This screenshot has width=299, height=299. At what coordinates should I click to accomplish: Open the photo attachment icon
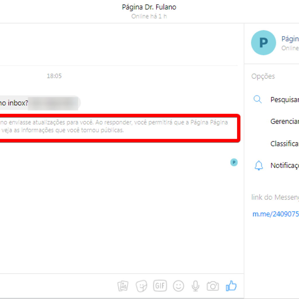tap(123, 286)
